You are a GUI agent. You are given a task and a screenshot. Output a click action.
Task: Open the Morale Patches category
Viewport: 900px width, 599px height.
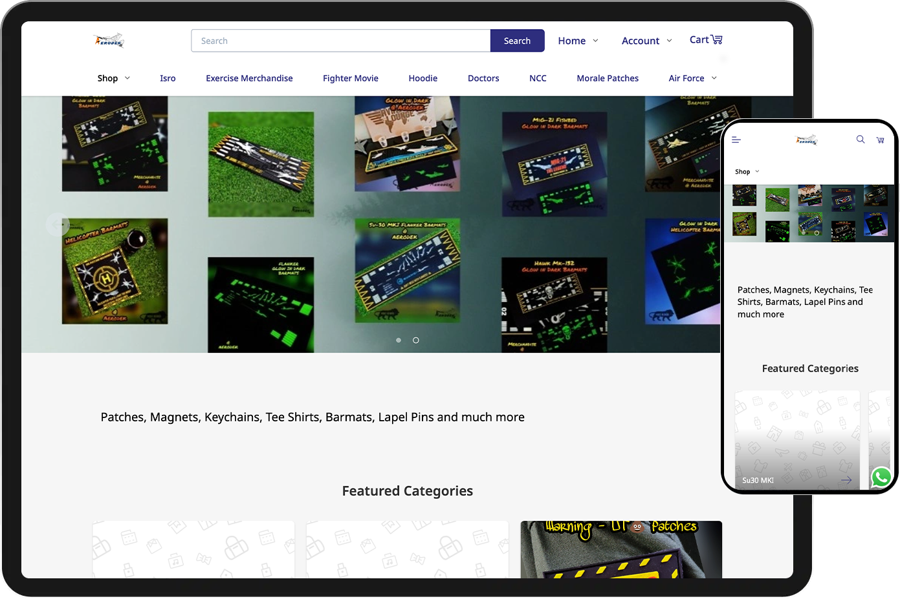pos(608,78)
